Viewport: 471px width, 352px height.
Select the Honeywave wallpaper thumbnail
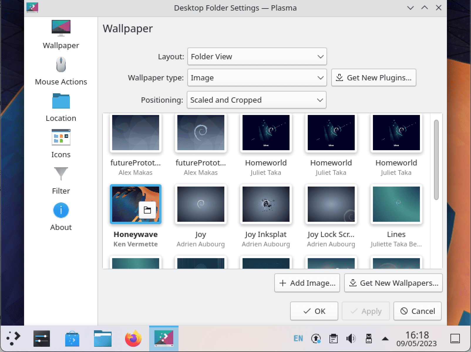[x=136, y=204]
